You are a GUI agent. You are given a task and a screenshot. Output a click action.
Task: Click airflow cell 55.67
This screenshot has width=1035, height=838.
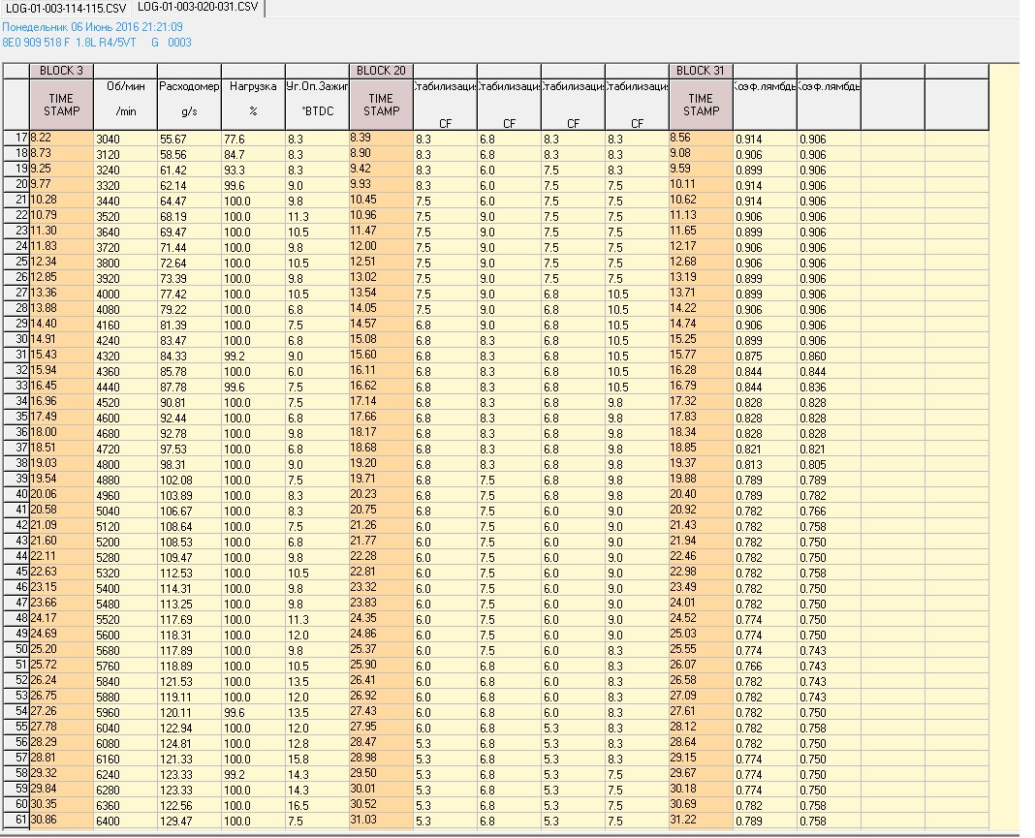click(189, 139)
